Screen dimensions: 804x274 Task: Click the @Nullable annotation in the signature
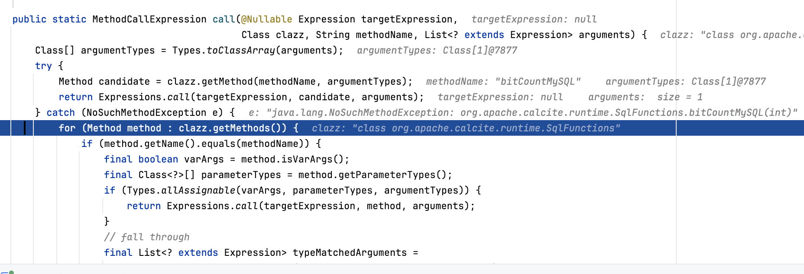click(266, 19)
